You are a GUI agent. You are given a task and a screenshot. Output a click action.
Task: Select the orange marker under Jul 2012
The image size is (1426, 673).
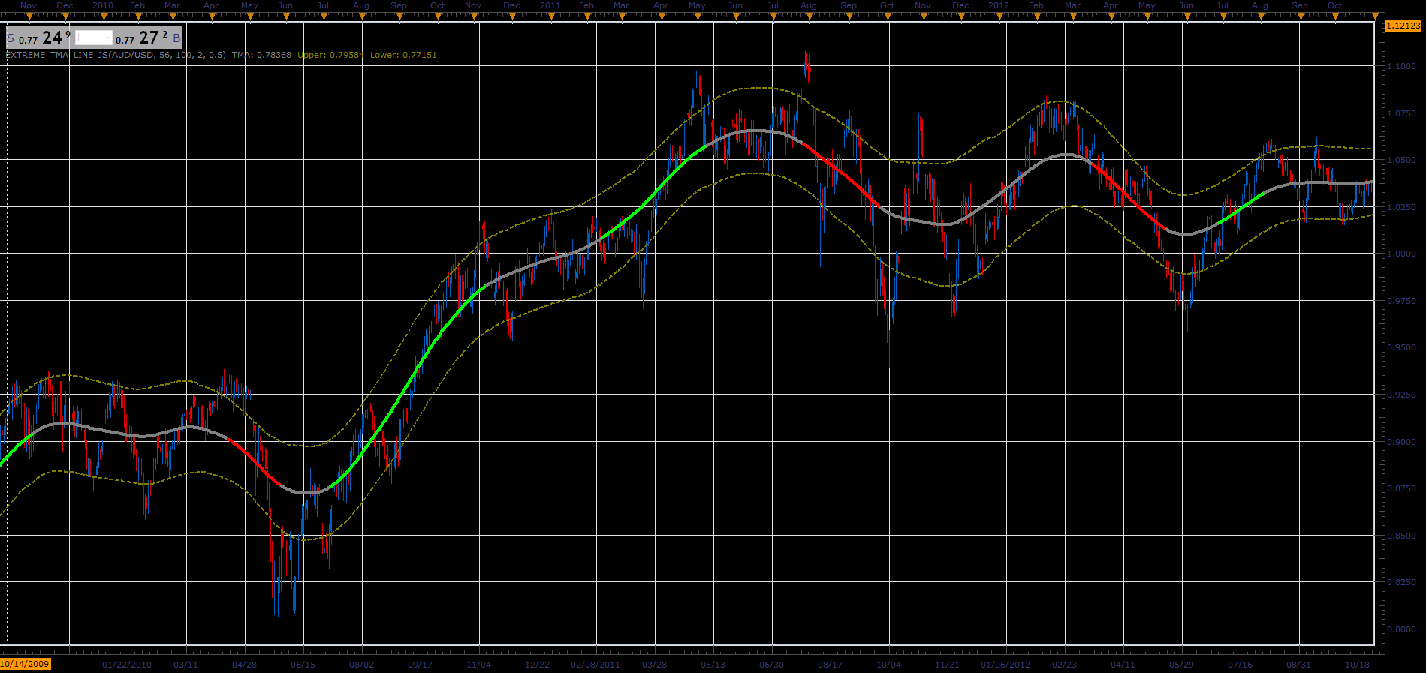point(1223,15)
